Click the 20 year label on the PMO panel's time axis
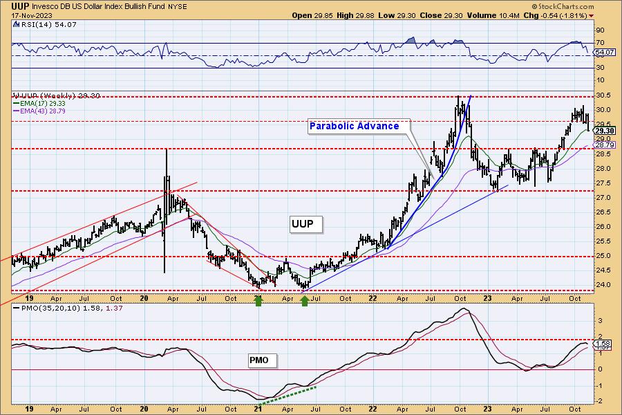 point(144,409)
